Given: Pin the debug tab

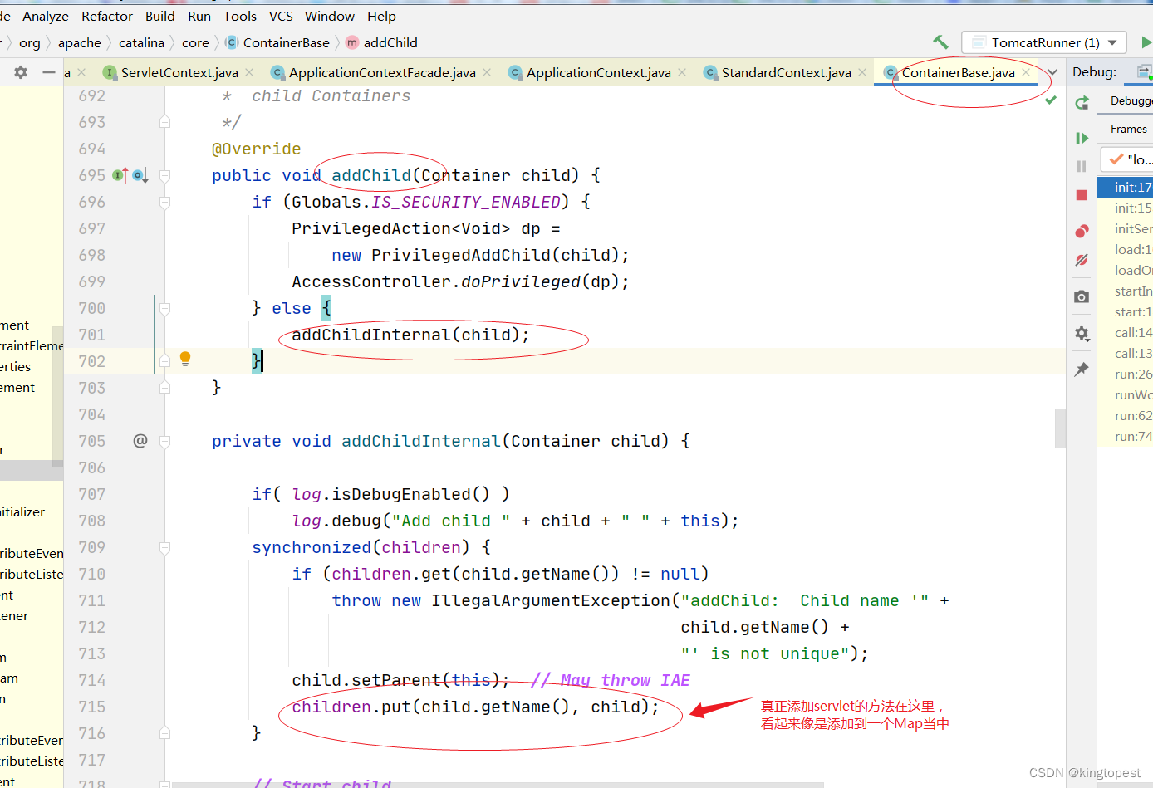Looking at the screenshot, I should (x=1082, y=370).
